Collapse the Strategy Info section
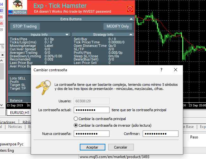 pos(131,35)
